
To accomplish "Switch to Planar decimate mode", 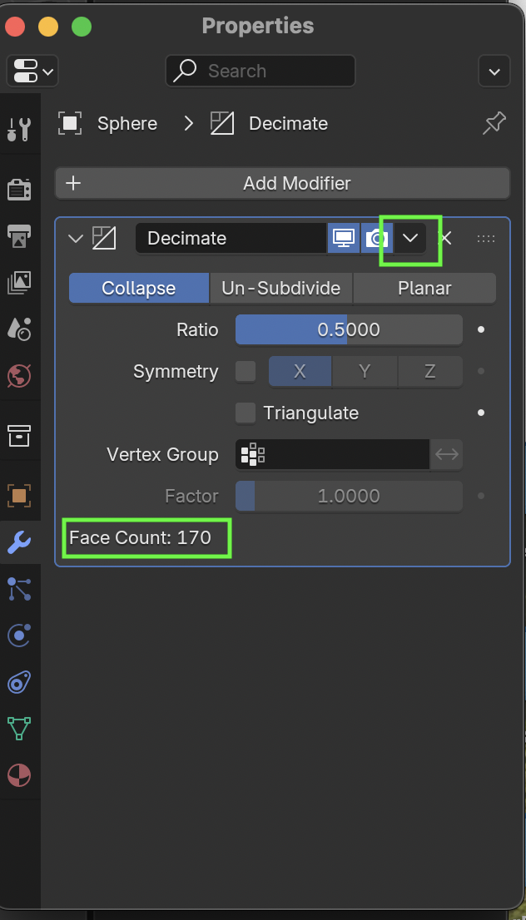I will [424, 289].
